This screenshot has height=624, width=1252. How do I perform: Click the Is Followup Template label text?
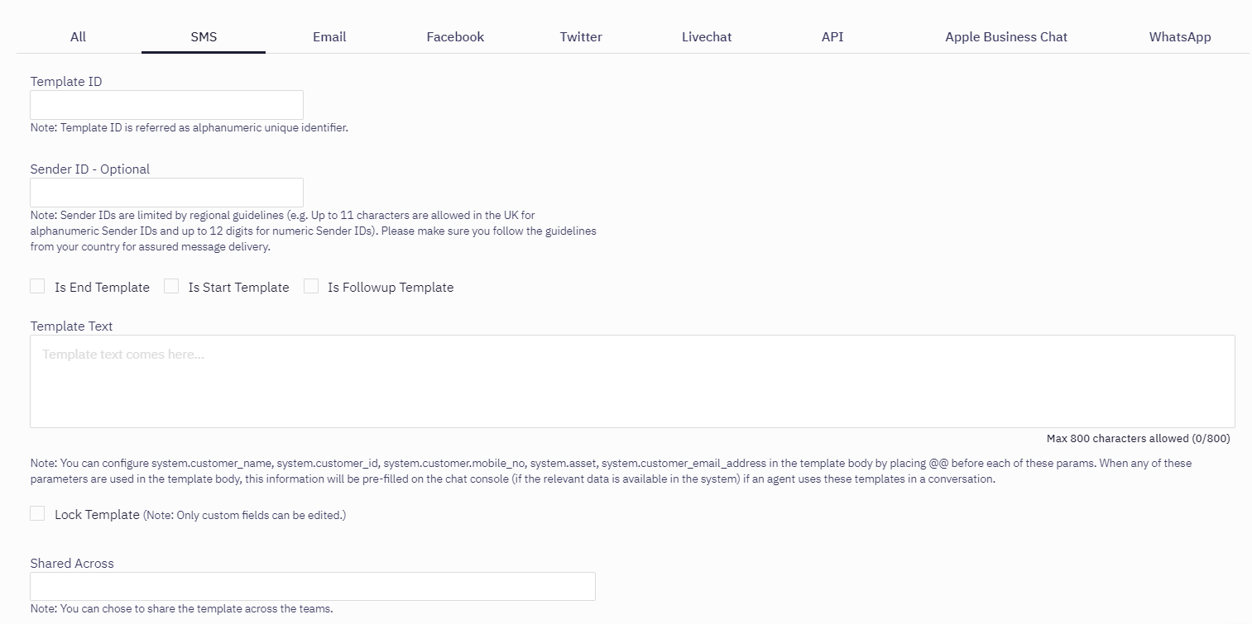(x=391, y=288)
